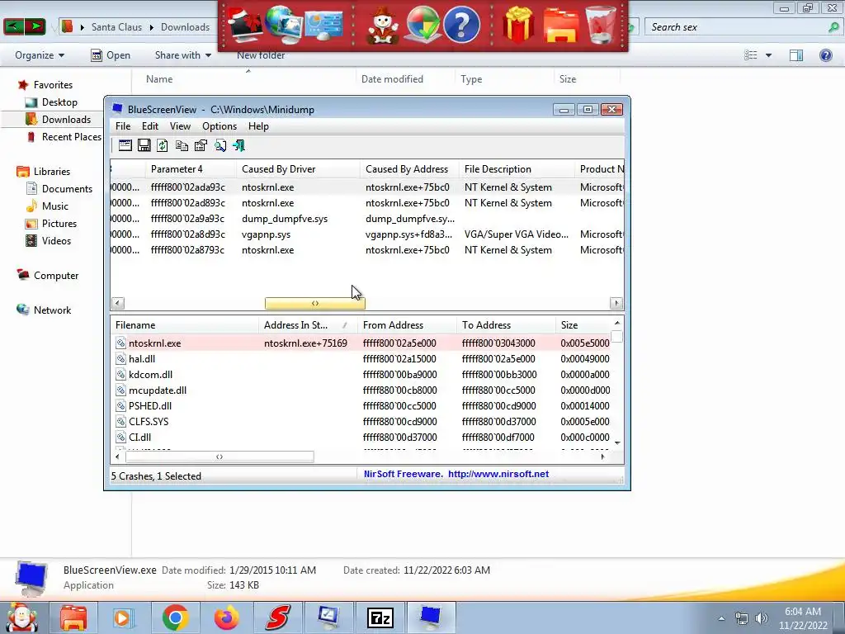The image size is (845, 634).
Task: Open the Santa Claus Start button
Action: pyautogui.click(x=21, y=617)
